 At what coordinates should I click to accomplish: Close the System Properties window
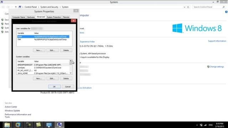click(x=76, y=11)
